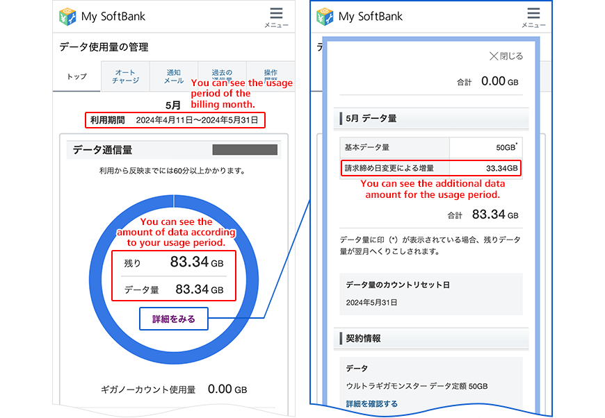605x418 pixels.
Task: Click the My SoftBank cube logo at left
Action: [67, 17]
